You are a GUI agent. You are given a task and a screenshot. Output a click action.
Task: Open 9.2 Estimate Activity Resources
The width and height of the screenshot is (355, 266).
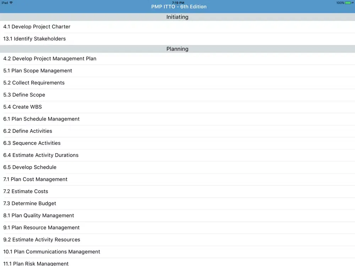point(177,239)
